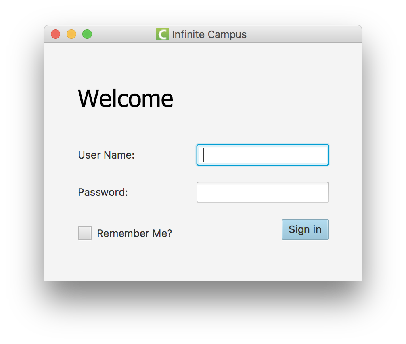The image size is (406, 344).
Task: Click the Infinite Campus logo in title bar
Action: tap(162, 34)
